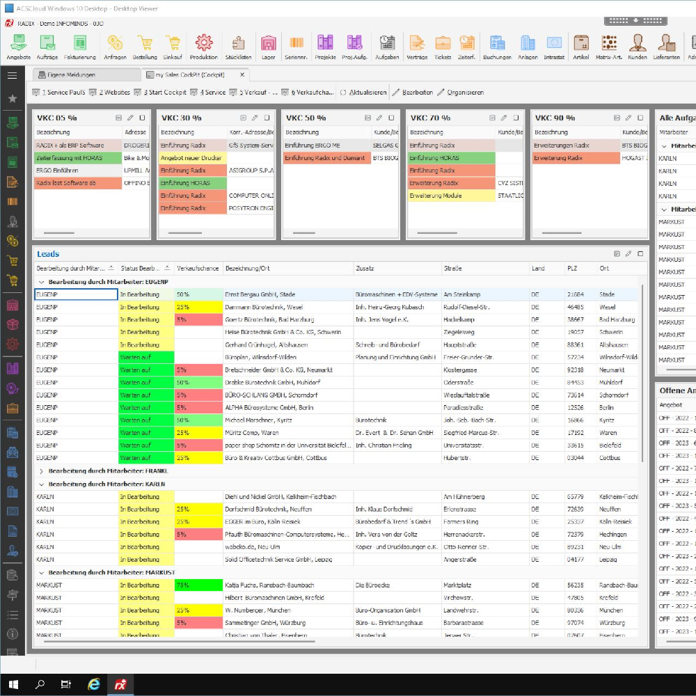Open the Buchungen module
The height and width of the screenshot is (696, 696).
coord(497,47)
